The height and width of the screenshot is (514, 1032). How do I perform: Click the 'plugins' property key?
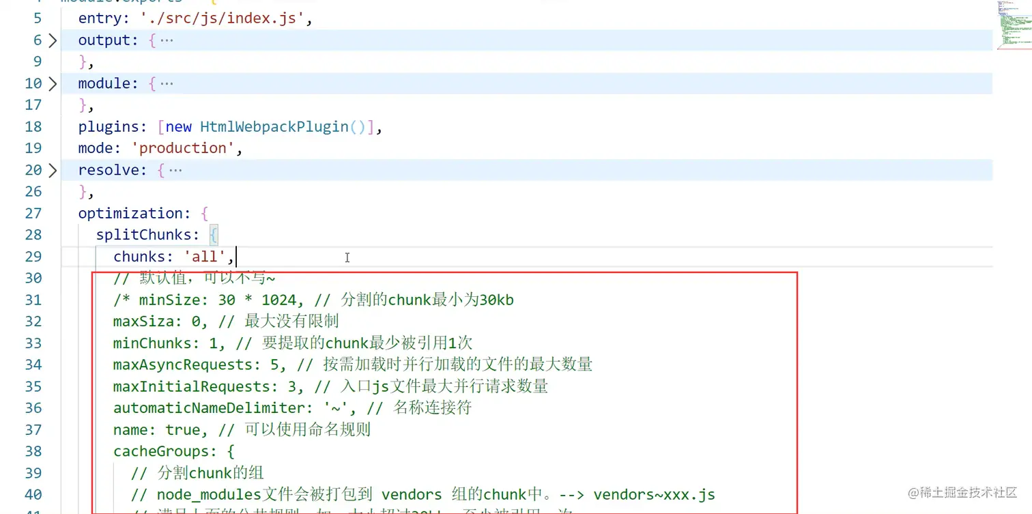[109, 127]
